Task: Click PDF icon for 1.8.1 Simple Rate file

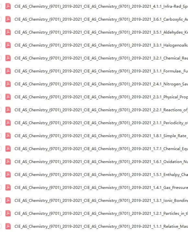Action: 8,136
